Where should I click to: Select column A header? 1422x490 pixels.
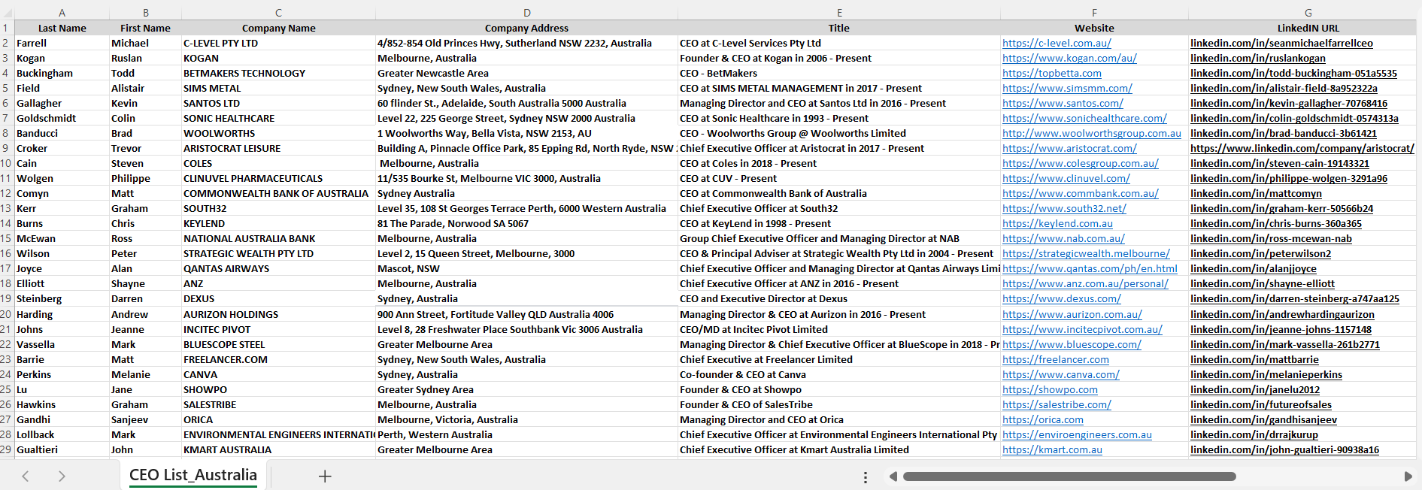pos(62,13)
